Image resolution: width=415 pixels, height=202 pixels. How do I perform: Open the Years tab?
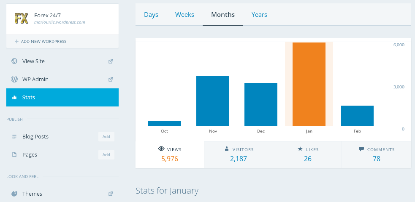[259, 15]
